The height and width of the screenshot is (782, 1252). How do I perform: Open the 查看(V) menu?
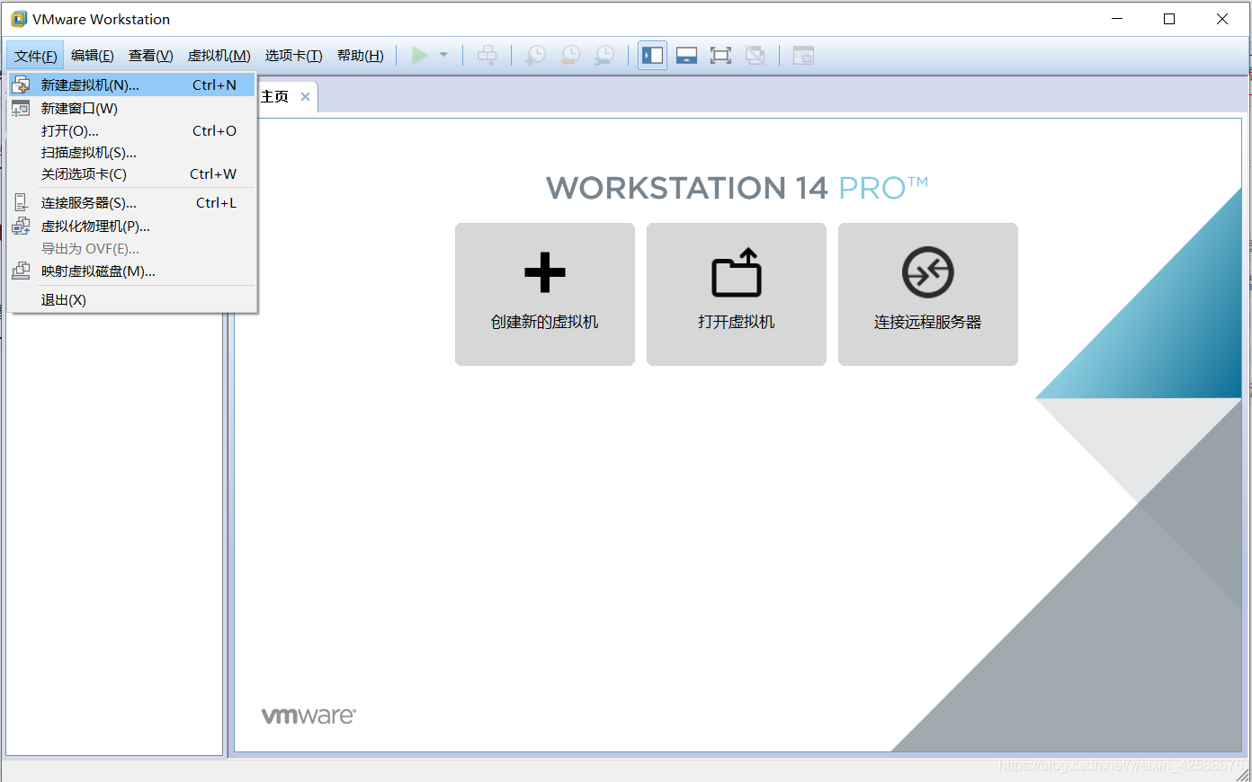point(150,56)
